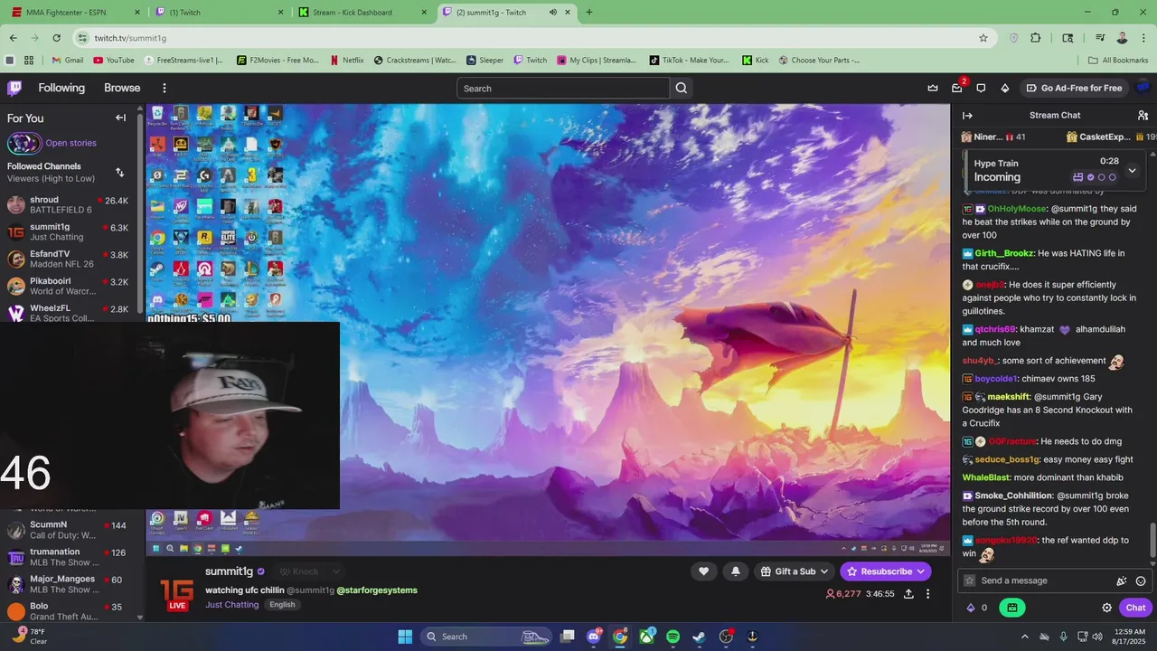This screenshot has height=651, width=1157.
Task: Switch to Stream - Kick Dashboard tab
Action: point(363,13)
